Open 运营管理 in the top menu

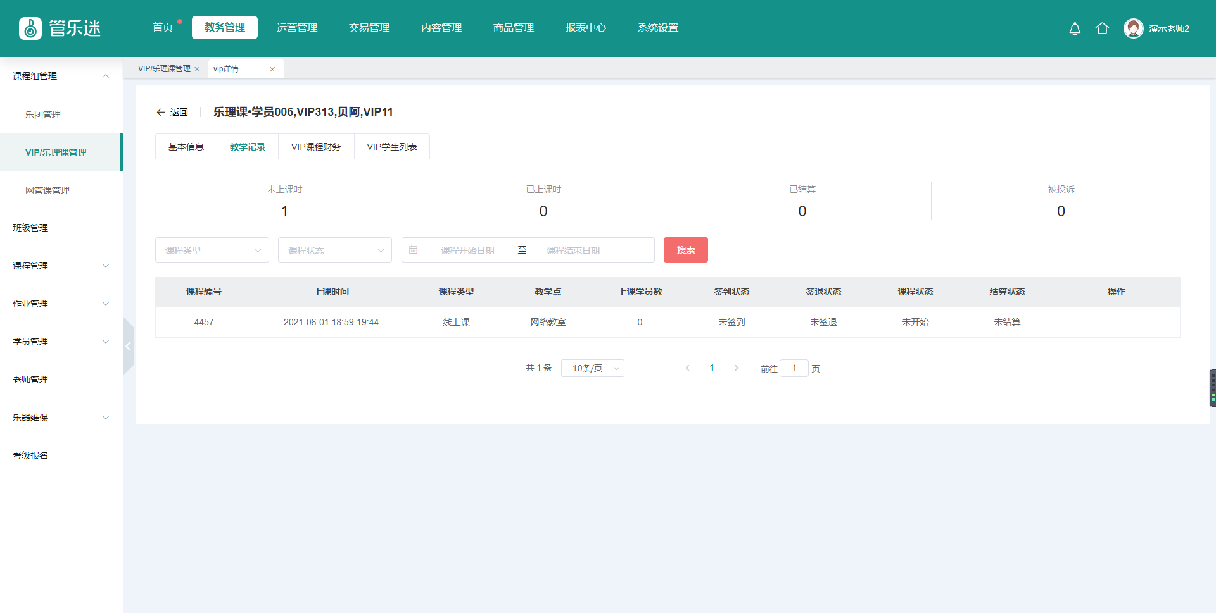[x=296, y=28]
